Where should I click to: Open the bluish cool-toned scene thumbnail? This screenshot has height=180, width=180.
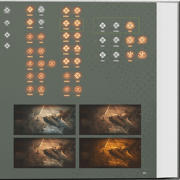(45, 120)
